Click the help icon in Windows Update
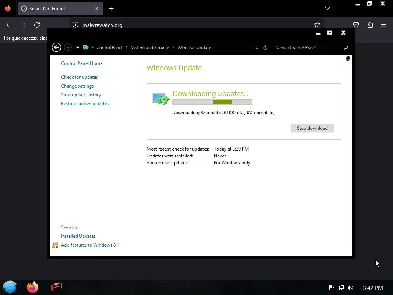393x295 pixels. pos(348,58)
